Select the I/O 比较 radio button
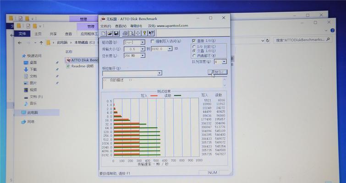The image size is (346, 183). point(194,47)
